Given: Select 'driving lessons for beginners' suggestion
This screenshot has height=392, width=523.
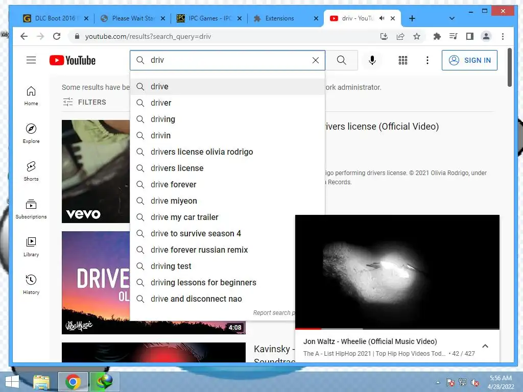Looking at the screenshot, I should tap(212, 283).
